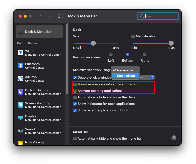The width and height of the screenshot is (196, 164).
Task: Select the Screen Mirroring row
Action: pyautogui.click(x=39, y=105)
